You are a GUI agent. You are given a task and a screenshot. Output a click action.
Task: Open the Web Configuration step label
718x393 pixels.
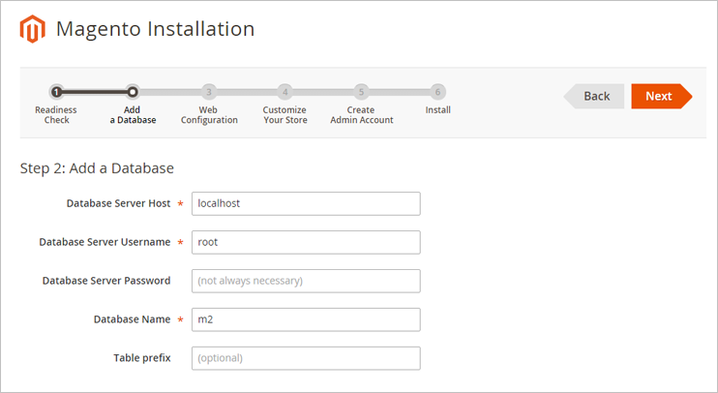[209, 115]
